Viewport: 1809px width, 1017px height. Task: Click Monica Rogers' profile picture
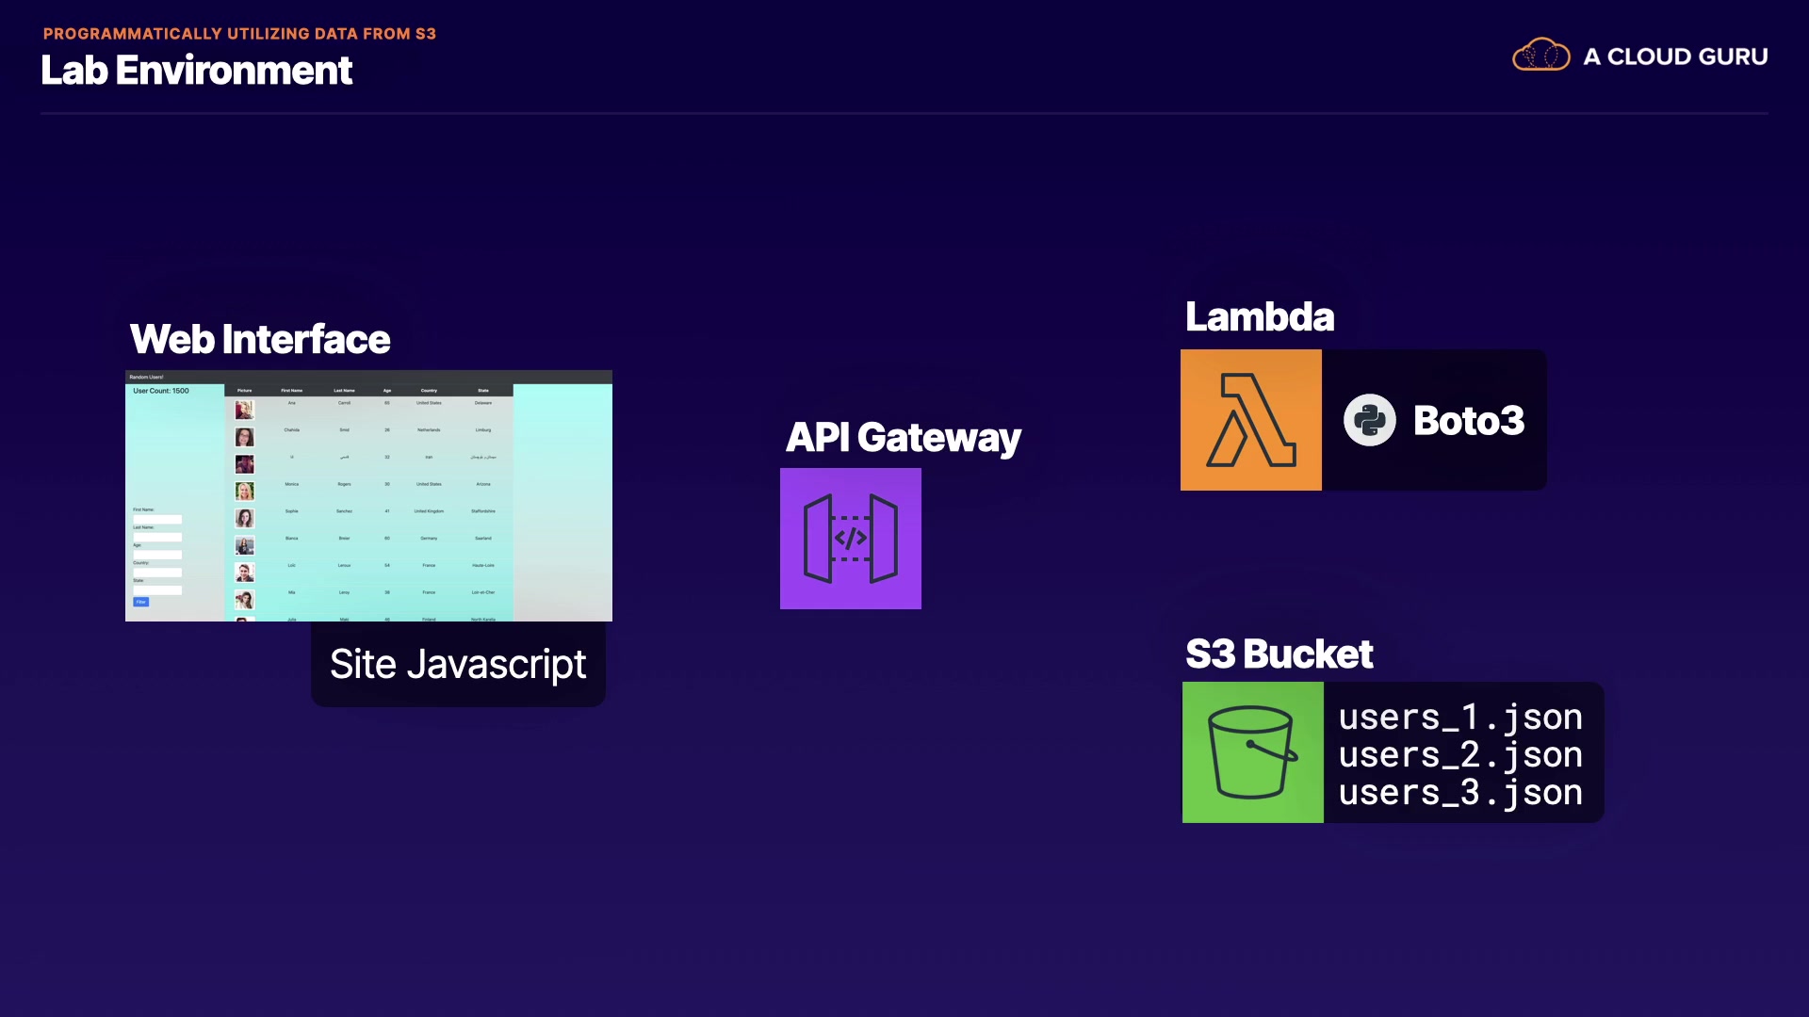point(244,491)
